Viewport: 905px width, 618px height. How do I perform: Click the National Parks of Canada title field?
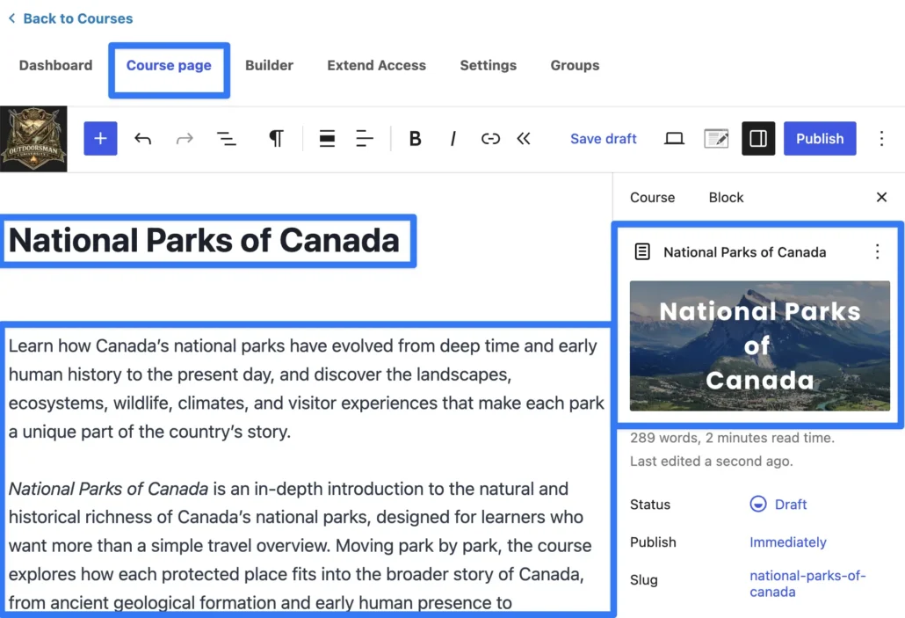pyautogui.click(x=204, y=240)
